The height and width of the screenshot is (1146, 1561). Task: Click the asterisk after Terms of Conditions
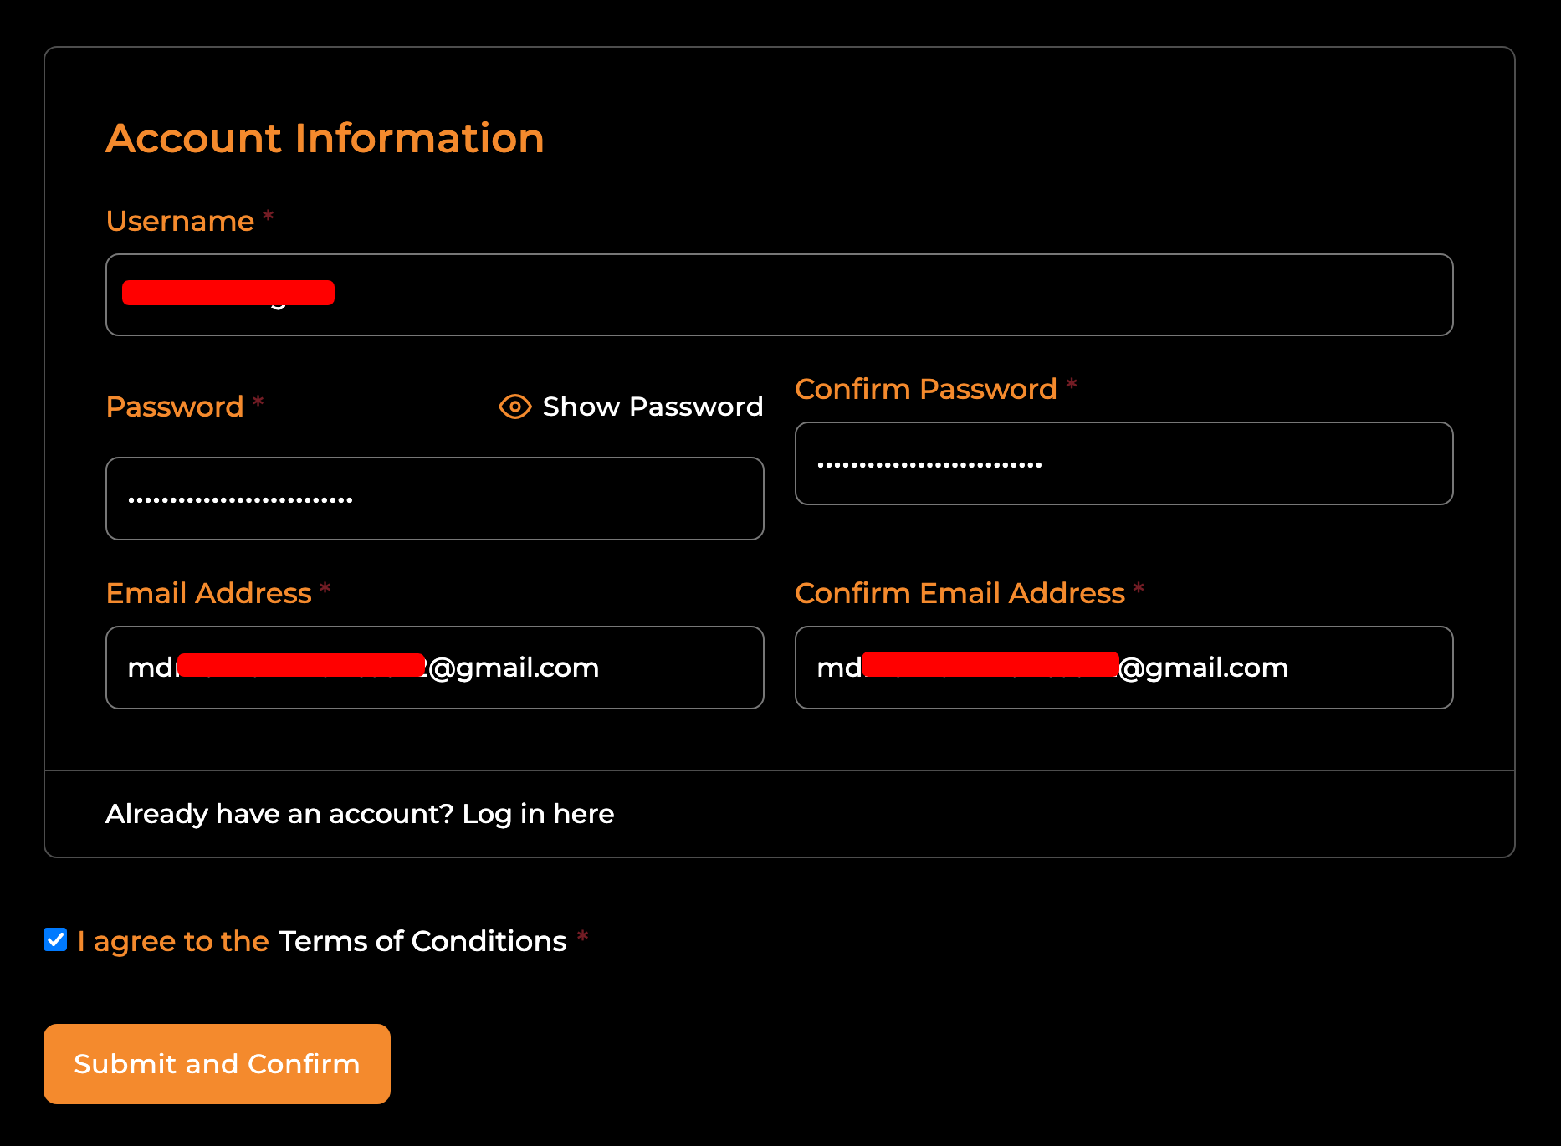pyautogui.click(x=582, y=937)
